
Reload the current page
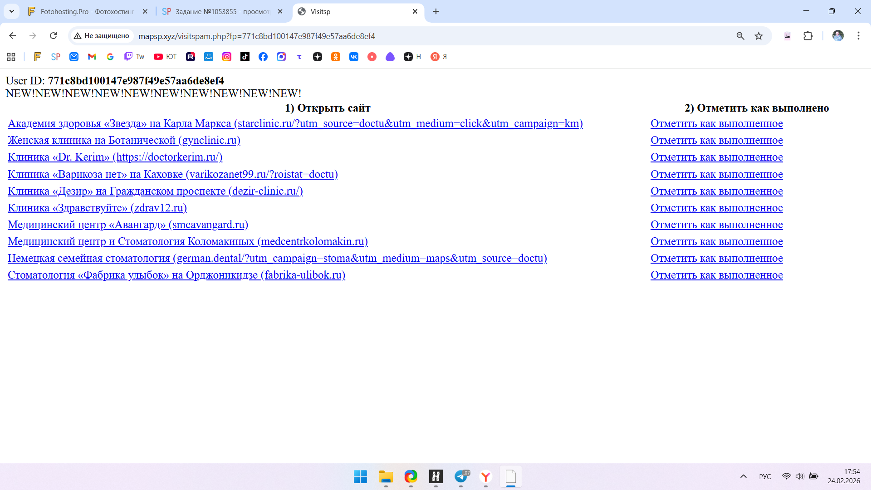(54, 36)
